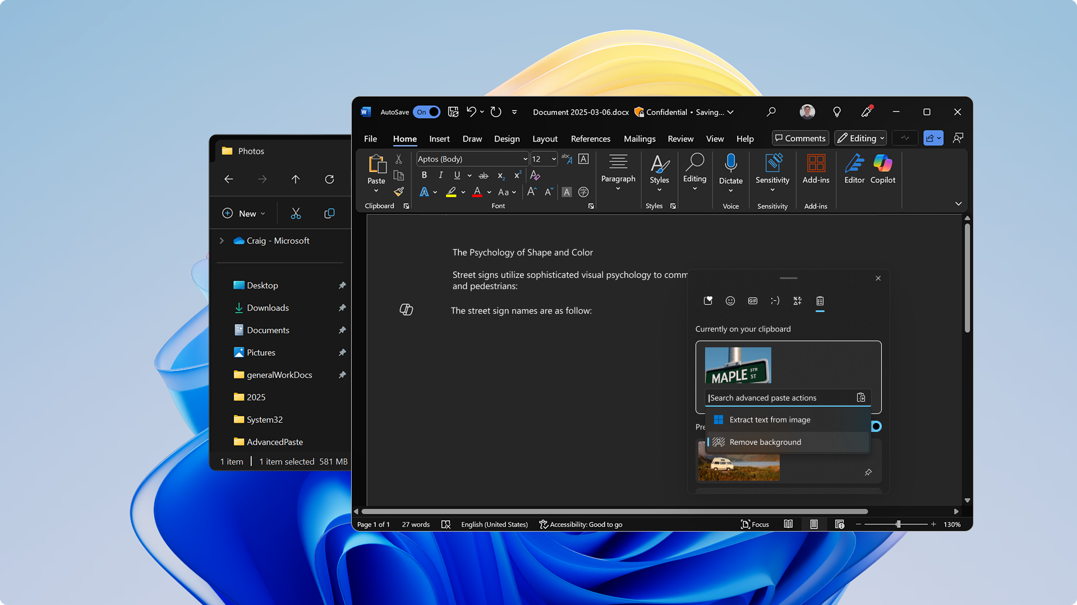The height and width of the screenshot is (605, 1077).
Task: Open the Paragraph dropdown
Action: click(618, 173)
